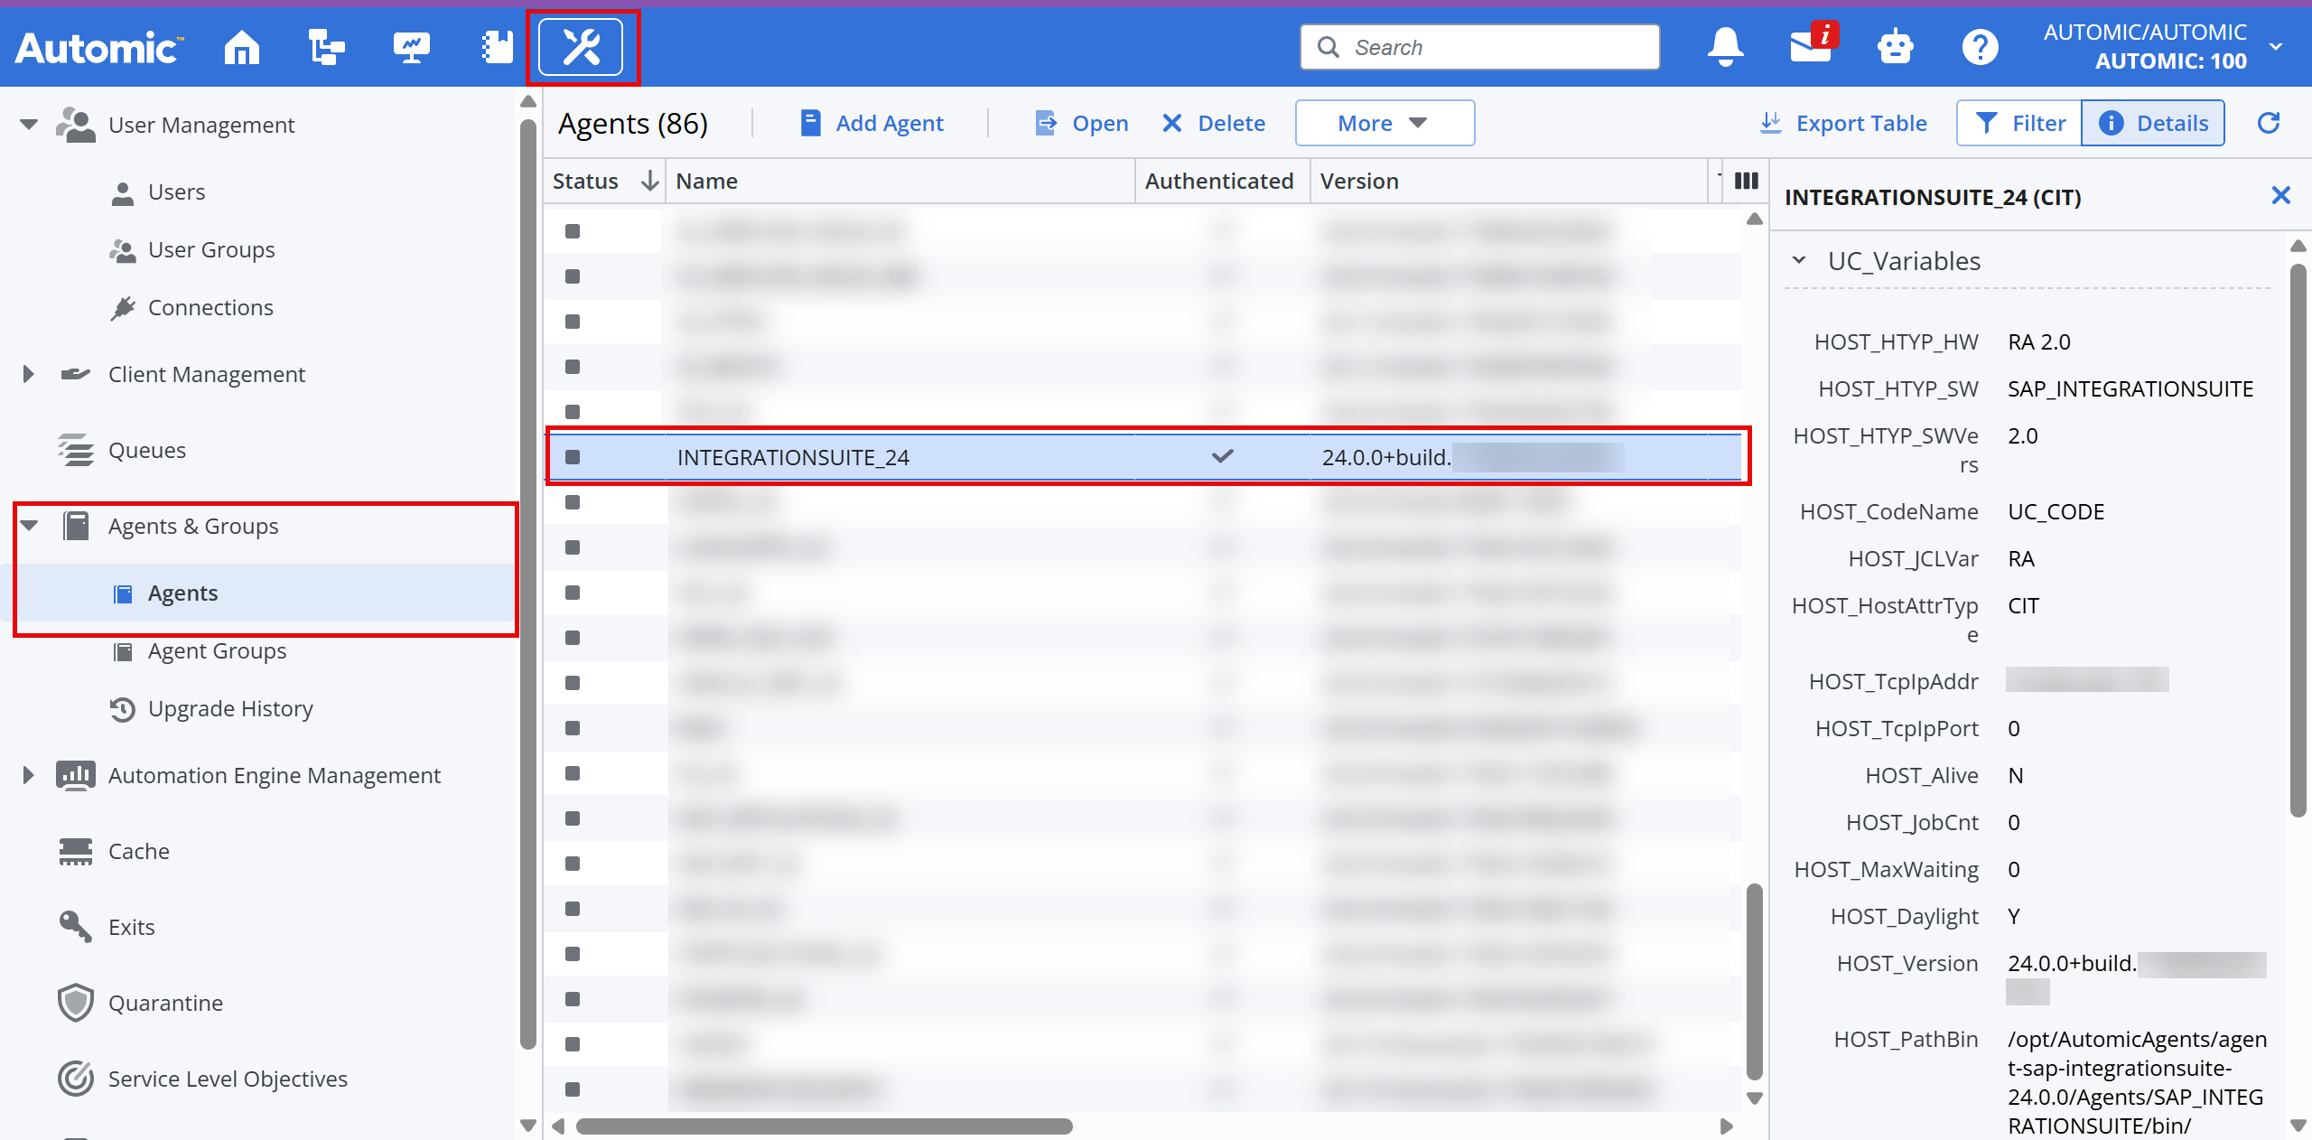Expand the Automation Engine Management node
The image size is (2312, 1140).
(x=29, y=775)
